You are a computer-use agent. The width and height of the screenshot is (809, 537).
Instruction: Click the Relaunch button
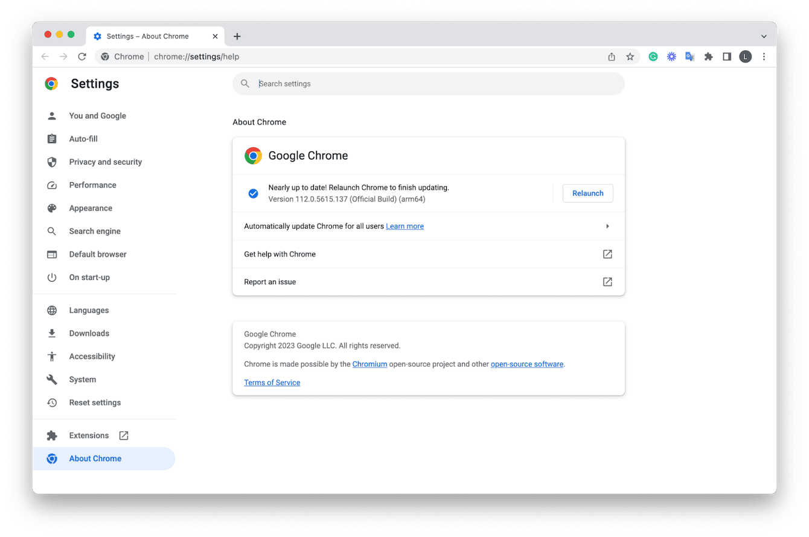(x=587, y=193)
